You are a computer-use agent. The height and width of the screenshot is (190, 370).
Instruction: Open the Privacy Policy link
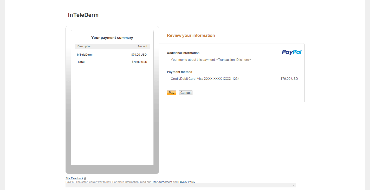pos(187,182)
